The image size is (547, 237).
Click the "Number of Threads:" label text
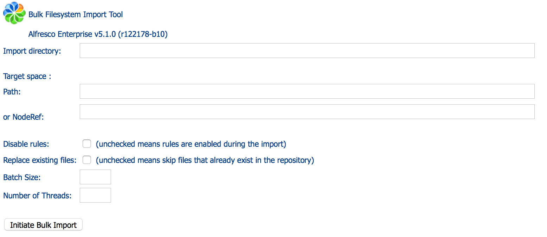click(x=37, y=196)
